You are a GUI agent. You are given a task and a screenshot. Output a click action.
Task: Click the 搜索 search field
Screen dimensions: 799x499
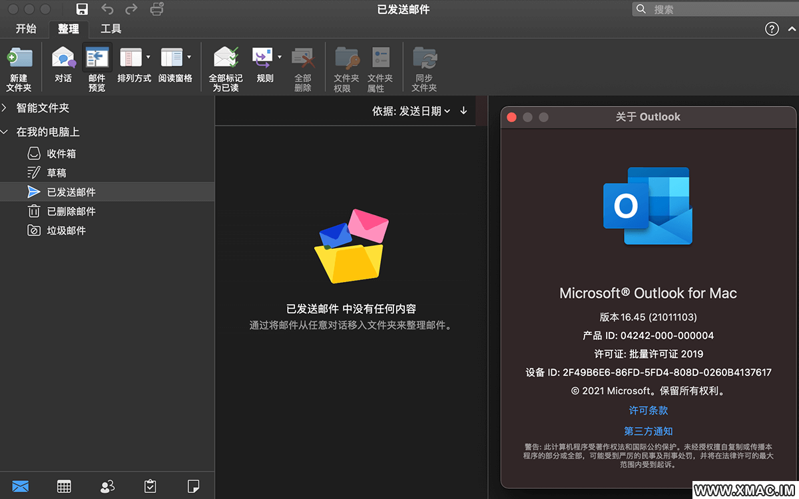coord(715,9)
